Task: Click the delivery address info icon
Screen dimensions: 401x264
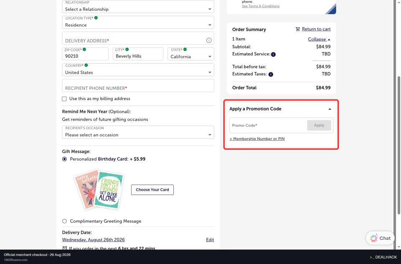Action: 209,40
